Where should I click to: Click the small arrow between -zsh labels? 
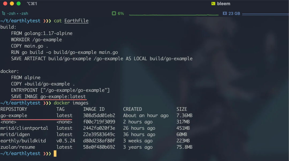point(17,14)
